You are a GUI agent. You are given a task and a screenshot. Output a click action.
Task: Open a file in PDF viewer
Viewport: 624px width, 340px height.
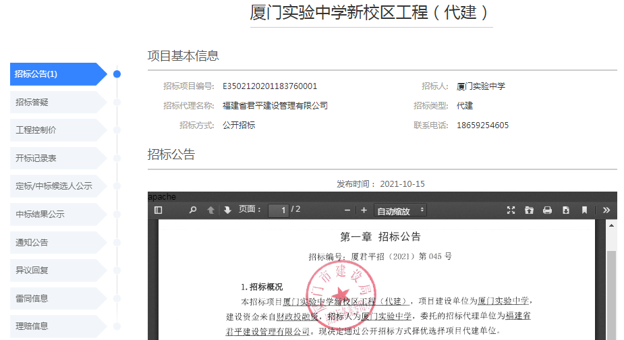529,210
